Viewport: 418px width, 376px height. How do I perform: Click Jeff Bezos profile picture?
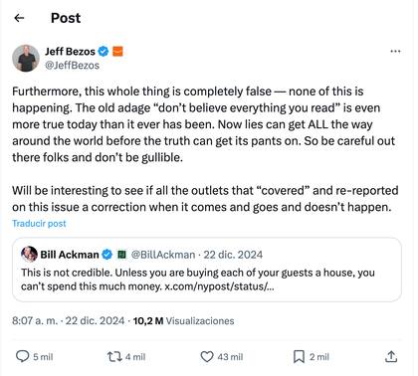point(26,59)
